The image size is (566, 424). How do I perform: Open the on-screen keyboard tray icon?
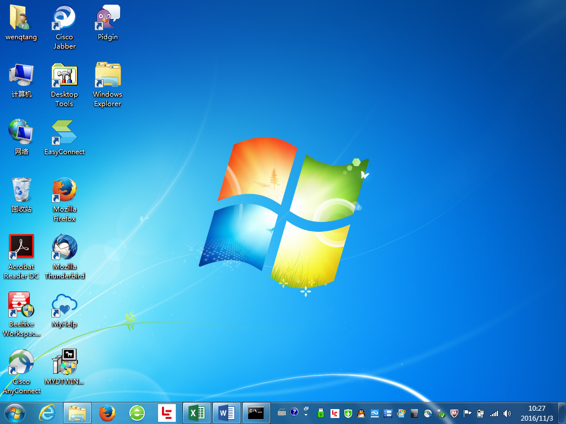tap(282, 413)
